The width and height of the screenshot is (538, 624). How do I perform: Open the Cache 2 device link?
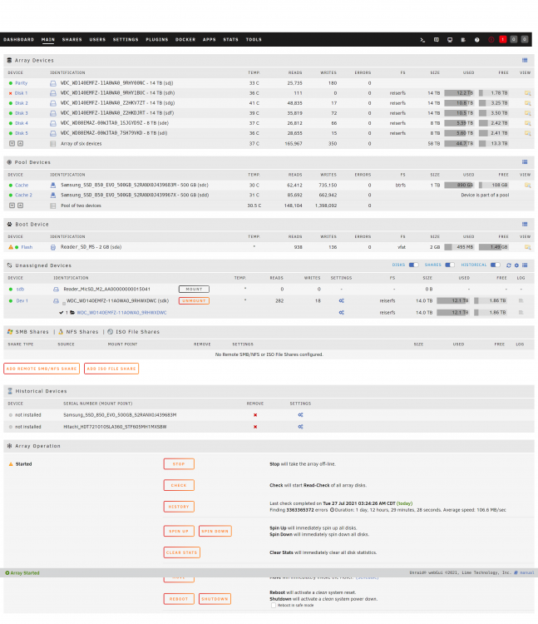pyautogui.click(x=23, y=195)
